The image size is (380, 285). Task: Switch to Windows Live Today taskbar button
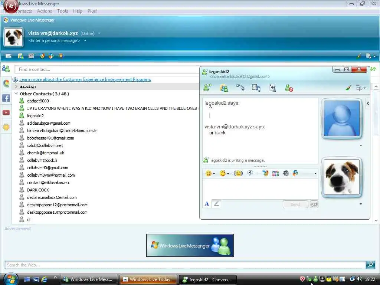(x=148, y=279)
